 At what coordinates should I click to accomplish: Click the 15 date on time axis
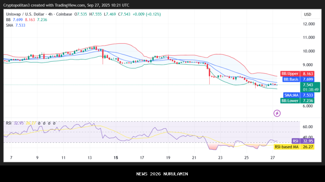tap(116, 157)
